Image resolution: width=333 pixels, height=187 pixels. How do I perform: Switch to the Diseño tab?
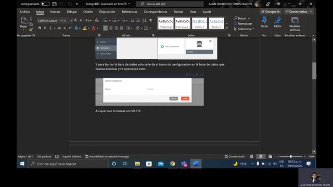coord(88,11)
